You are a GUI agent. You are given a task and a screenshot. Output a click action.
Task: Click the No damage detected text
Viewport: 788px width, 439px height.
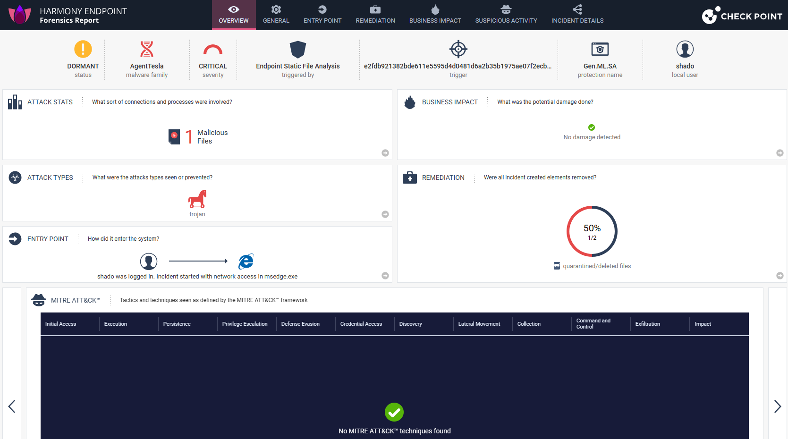coord(592,137)
